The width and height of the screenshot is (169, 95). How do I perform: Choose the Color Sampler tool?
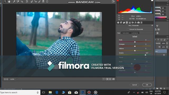pyautogui.click(x=18, y=2)
